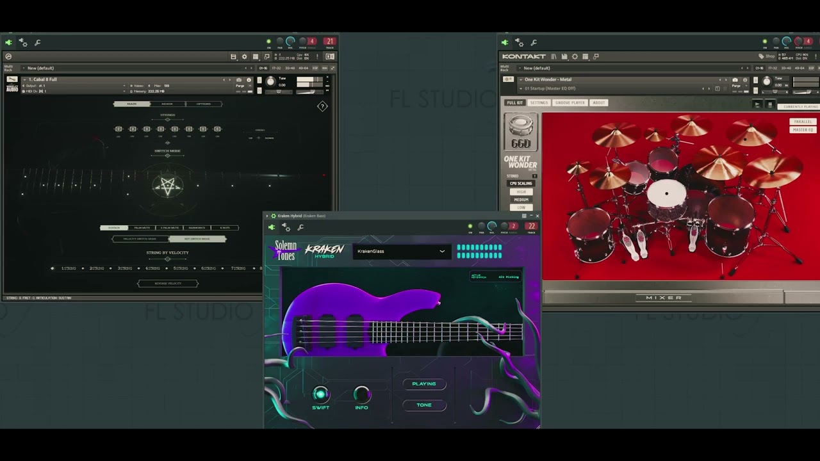Click TONE button in Kraken Hybrid

point(424,405)
